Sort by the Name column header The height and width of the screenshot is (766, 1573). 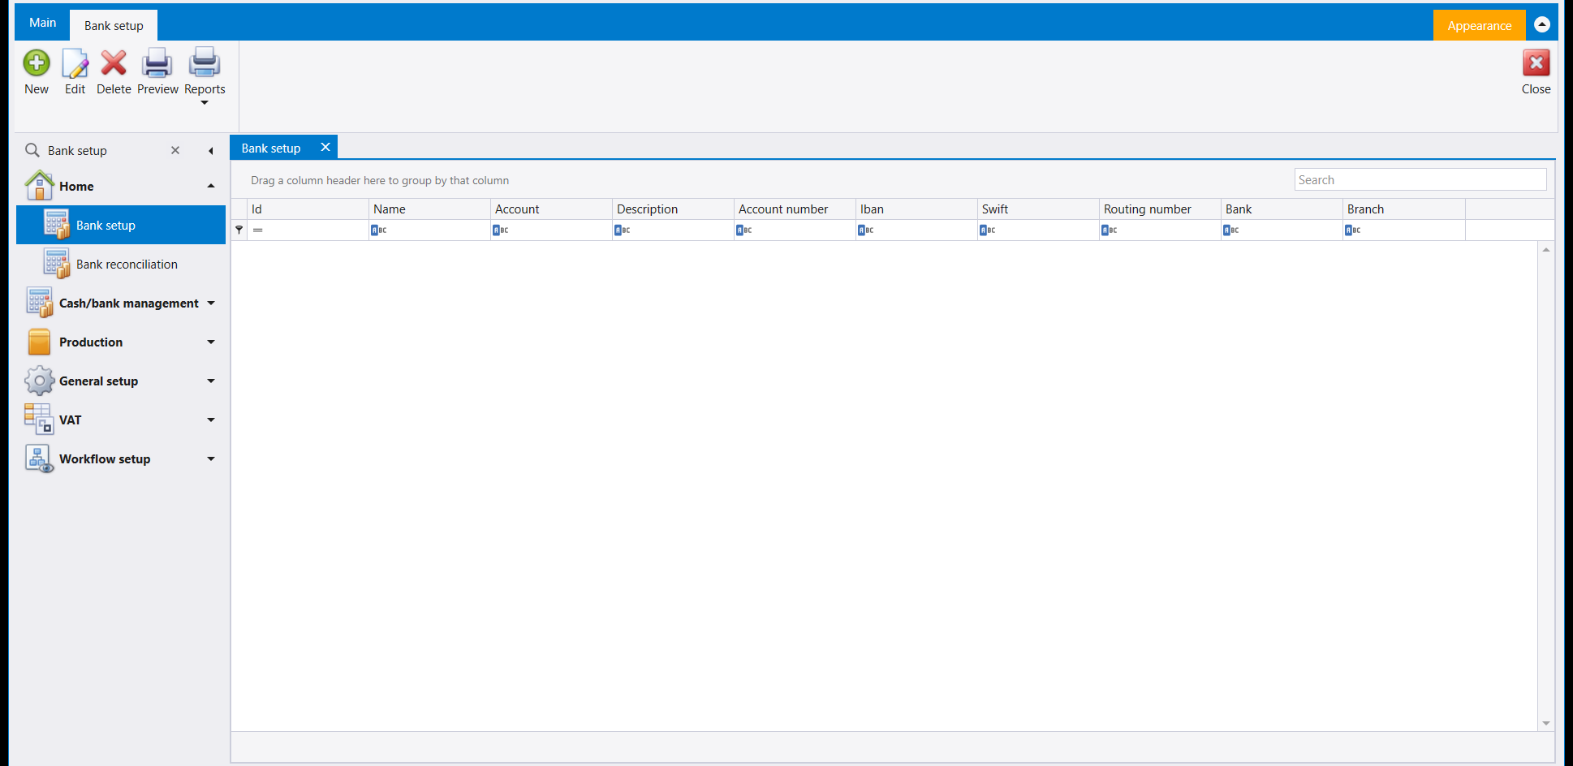[x=429, y=209]
